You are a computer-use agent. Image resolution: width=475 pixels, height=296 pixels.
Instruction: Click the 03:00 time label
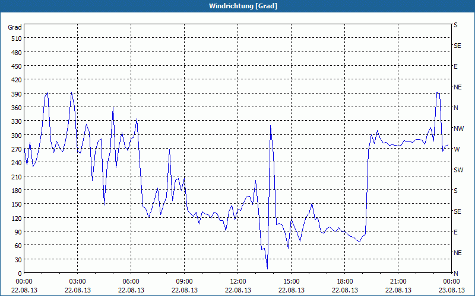point(78,282)
